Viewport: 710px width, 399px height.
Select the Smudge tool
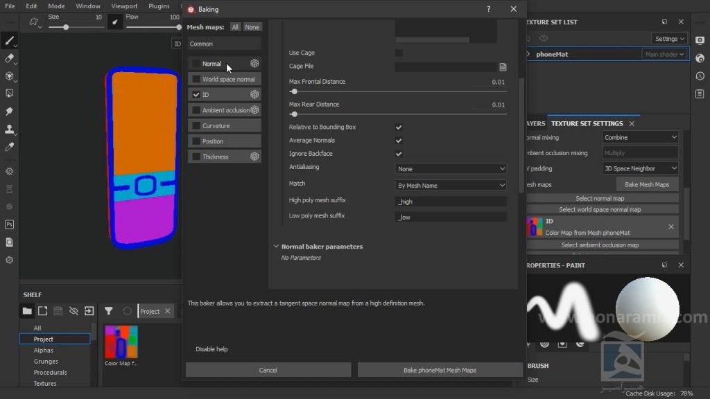[10, 112]
